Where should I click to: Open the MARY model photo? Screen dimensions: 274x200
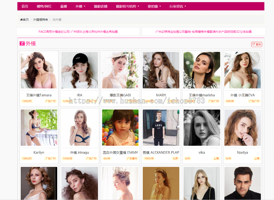(x=161, y=70)
